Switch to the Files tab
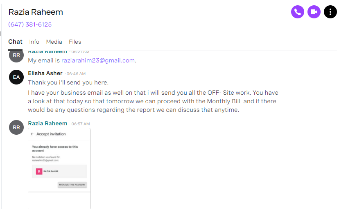This screenshot has width=339, height=209. tap(75, 42)
